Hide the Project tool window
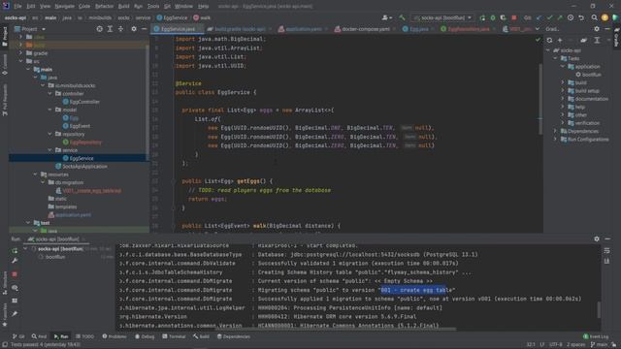This screenshot has width=621, height=349. click(x=145, y=29)
